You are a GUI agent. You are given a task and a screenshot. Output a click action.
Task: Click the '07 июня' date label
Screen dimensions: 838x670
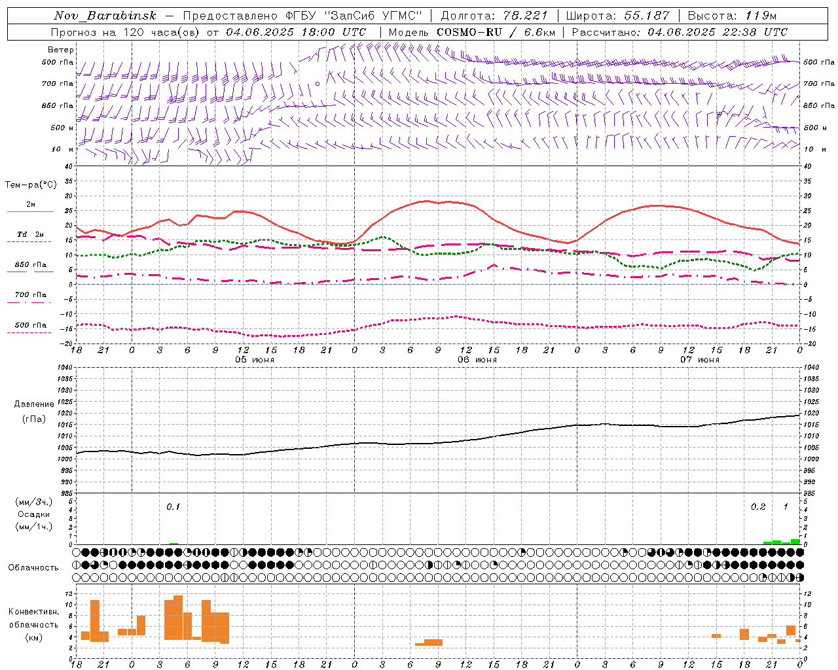point(700,359)
